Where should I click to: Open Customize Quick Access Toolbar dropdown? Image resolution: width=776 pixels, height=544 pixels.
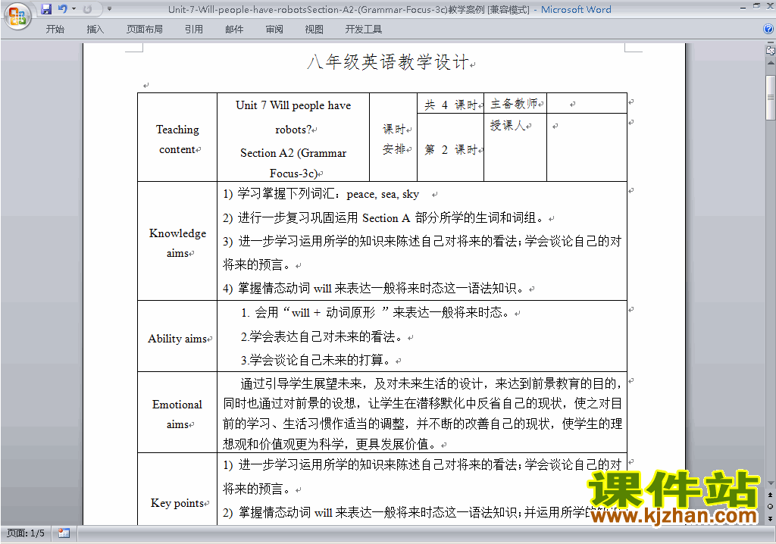click(x=109, y=9)
